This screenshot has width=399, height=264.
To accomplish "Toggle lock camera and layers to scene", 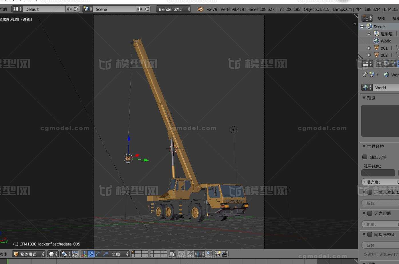I will pyautogui.click(x=172, y=254).
